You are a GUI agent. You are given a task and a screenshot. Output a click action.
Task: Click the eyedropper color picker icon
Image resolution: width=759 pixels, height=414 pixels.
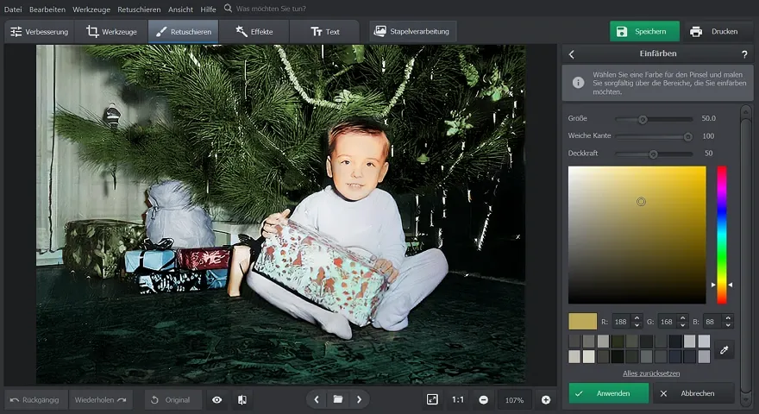tap(724, 349)
